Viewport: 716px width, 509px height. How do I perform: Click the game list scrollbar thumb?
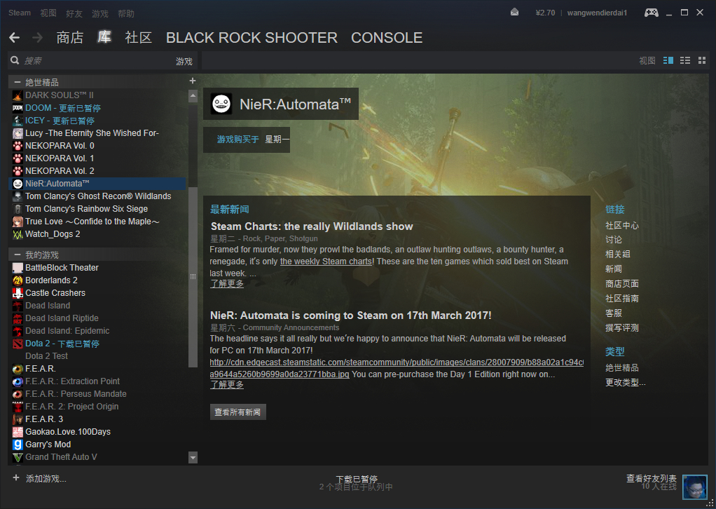point(193,276)
